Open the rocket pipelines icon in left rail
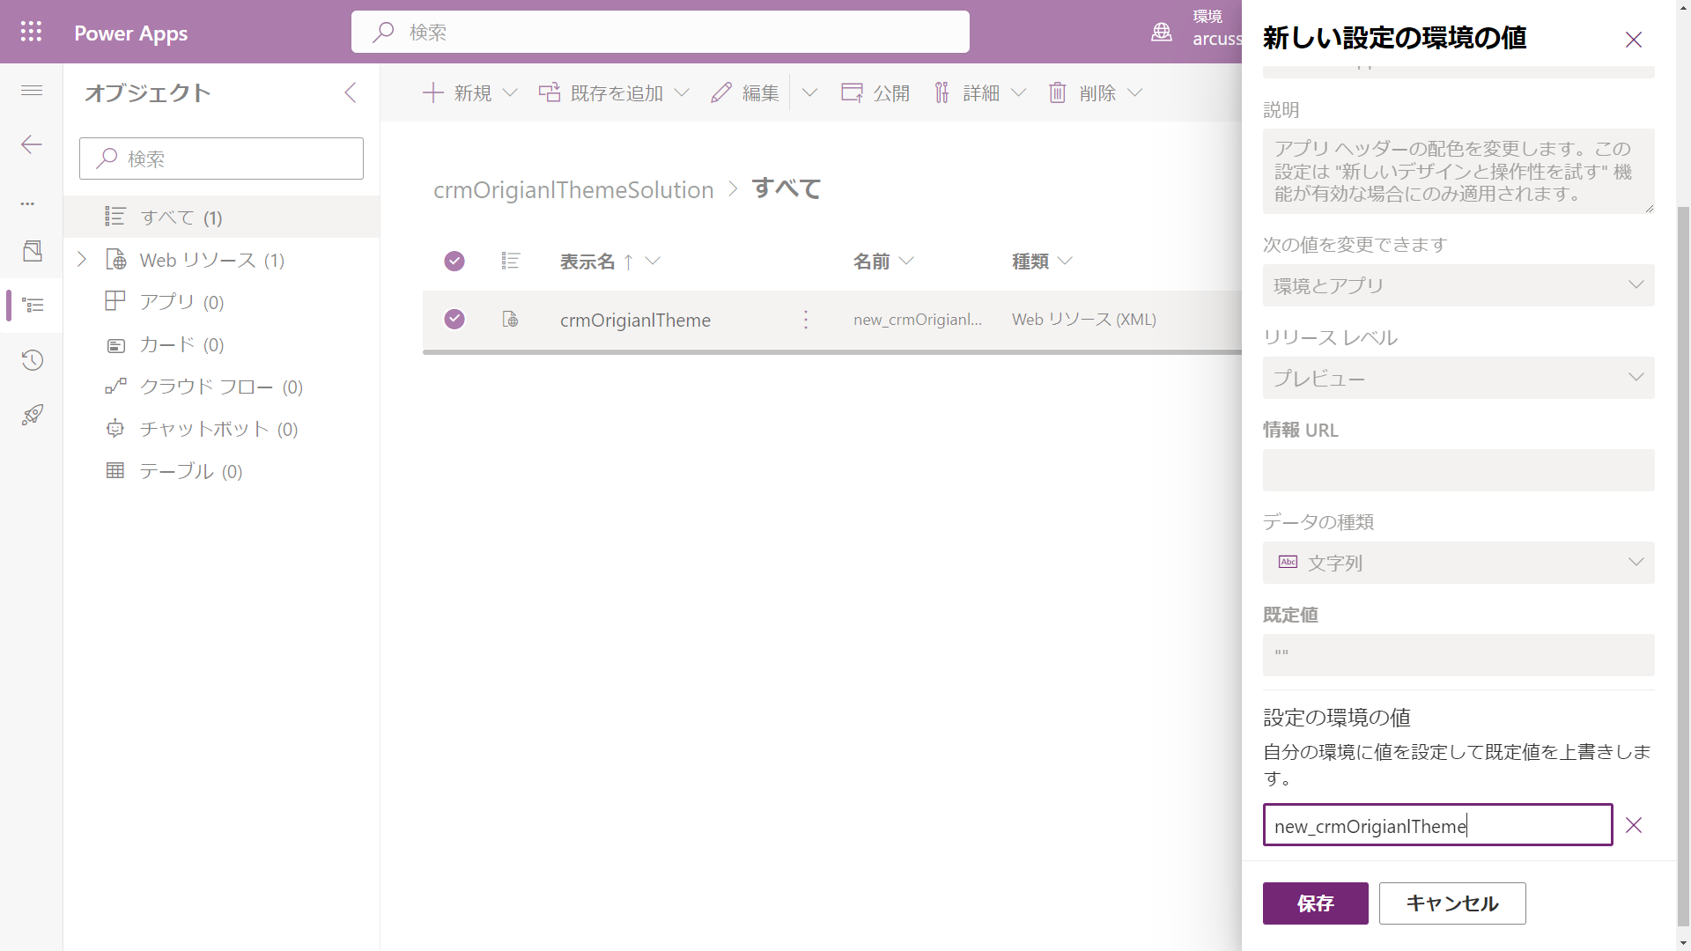The width and height of the screenshot is (1691, 951). (33, 415)
